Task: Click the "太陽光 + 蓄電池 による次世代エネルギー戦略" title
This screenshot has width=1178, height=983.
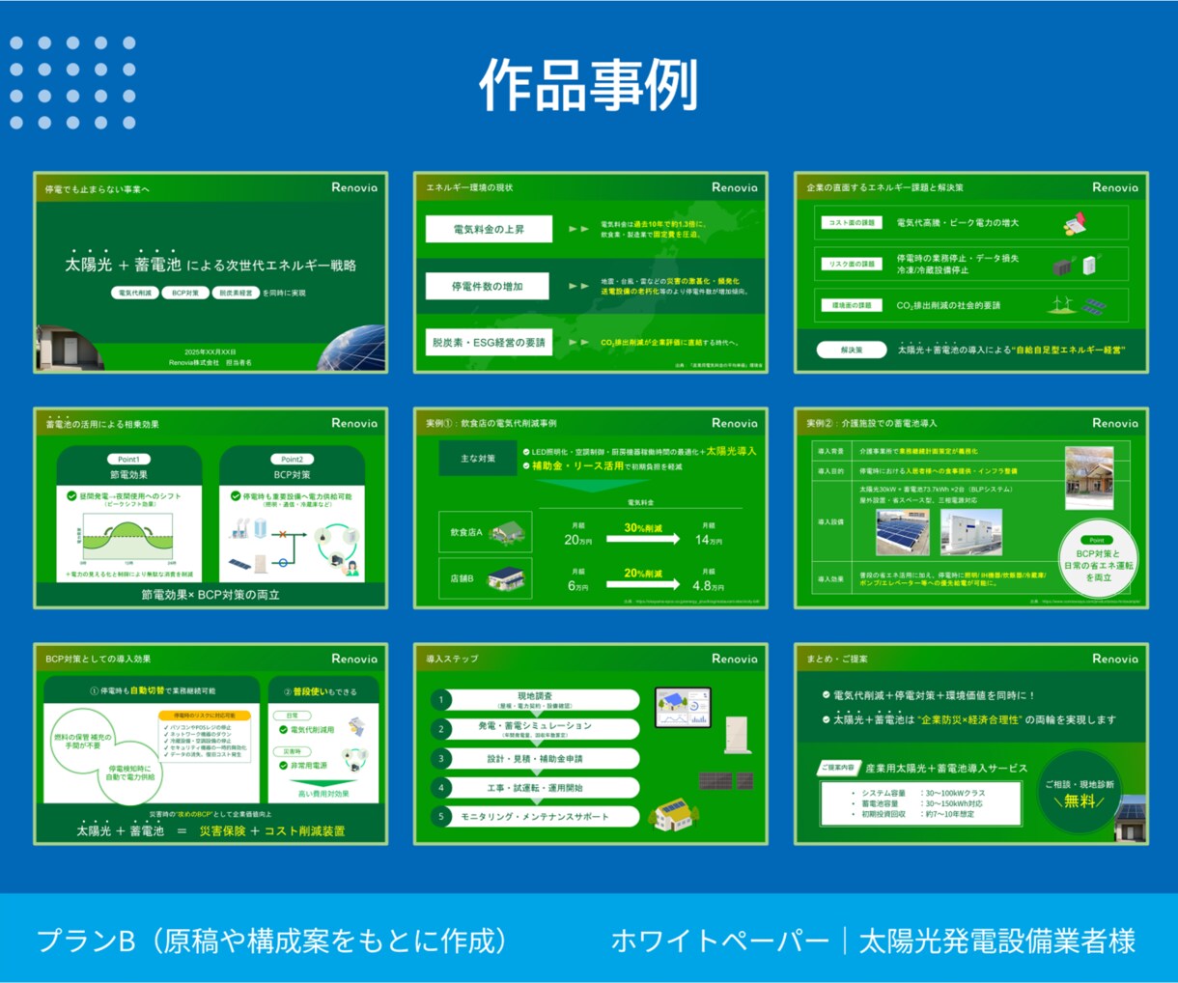Action: [210, 264]
